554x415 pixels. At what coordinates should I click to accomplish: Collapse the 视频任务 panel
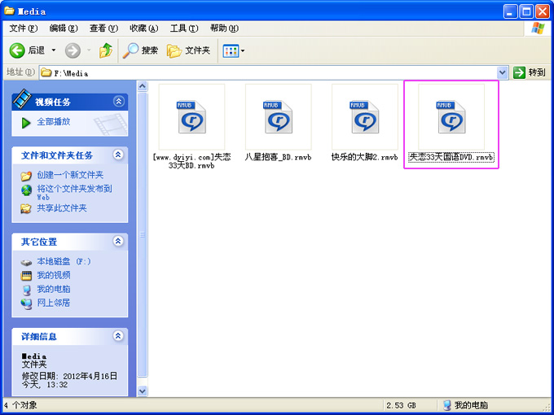tap(118, 102)
